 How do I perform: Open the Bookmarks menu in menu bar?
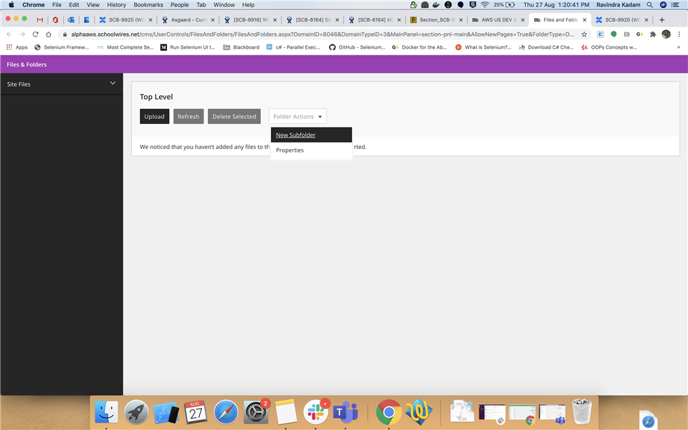(148, 5)
